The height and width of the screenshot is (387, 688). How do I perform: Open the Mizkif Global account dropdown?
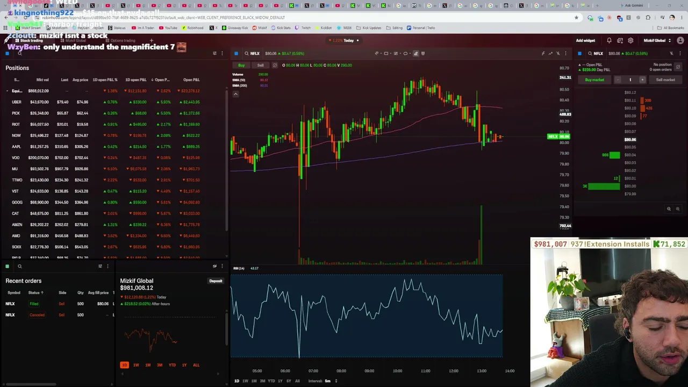657,40
